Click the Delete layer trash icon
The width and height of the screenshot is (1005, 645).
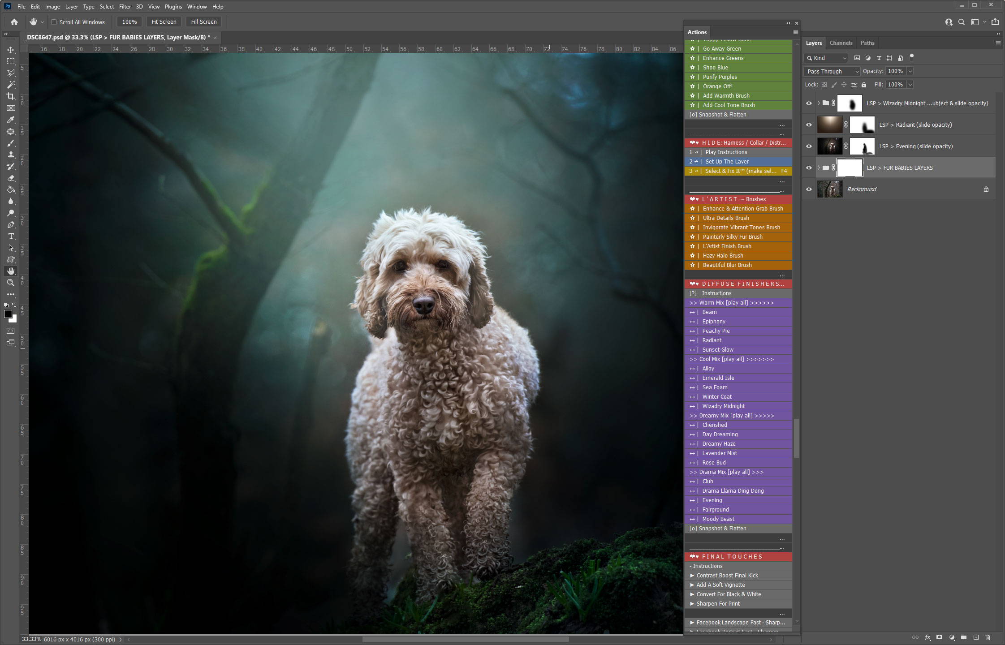click(988, 637)
